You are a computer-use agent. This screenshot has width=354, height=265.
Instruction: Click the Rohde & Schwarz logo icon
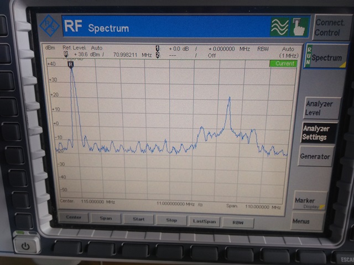[50, 25]
